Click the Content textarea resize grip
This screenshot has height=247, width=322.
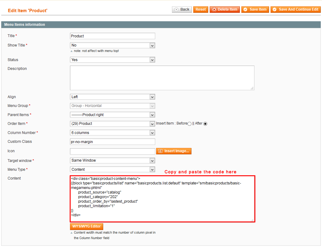pos(252,220)
